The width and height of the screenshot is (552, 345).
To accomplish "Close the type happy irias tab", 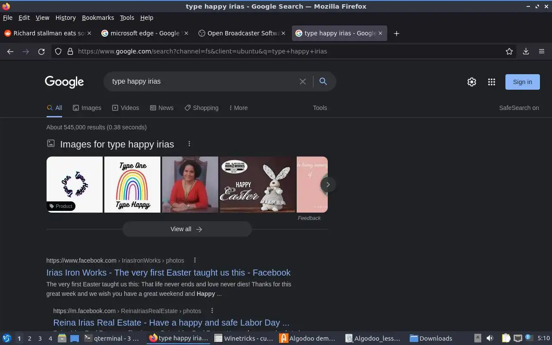I will 380,33.
